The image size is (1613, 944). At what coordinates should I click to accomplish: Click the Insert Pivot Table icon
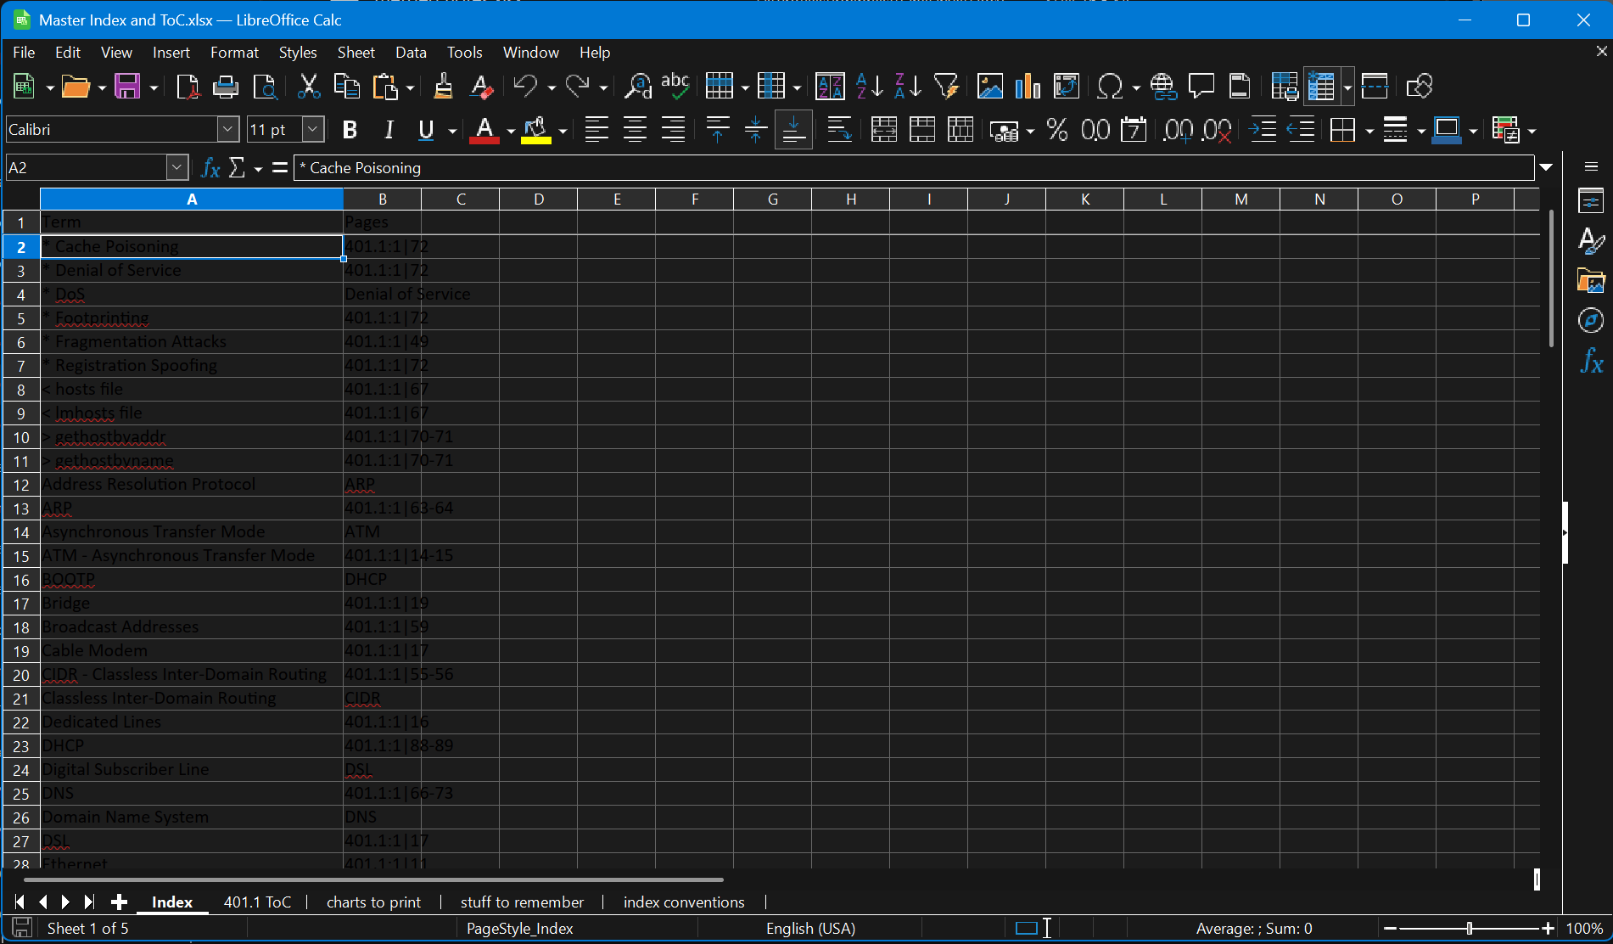click(x=1067, y=87)
